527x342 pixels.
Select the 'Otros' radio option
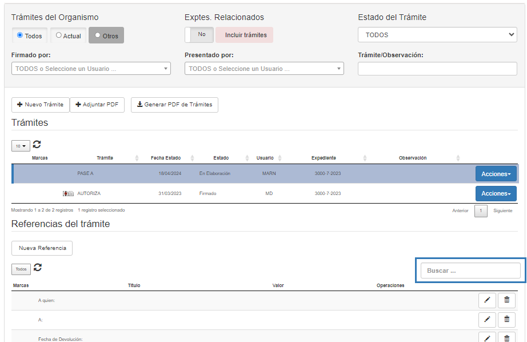(x=98, y=35)
